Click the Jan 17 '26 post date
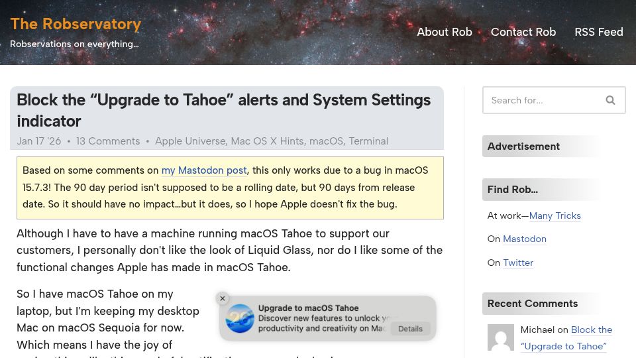636x358 pixels. click(39, 141)
